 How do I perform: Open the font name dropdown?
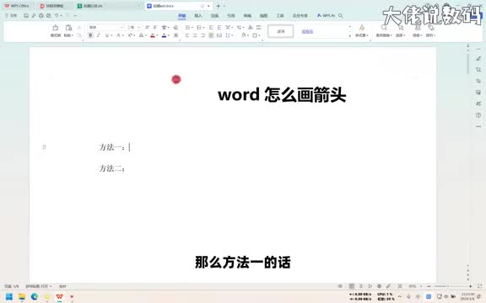(121, 28)
